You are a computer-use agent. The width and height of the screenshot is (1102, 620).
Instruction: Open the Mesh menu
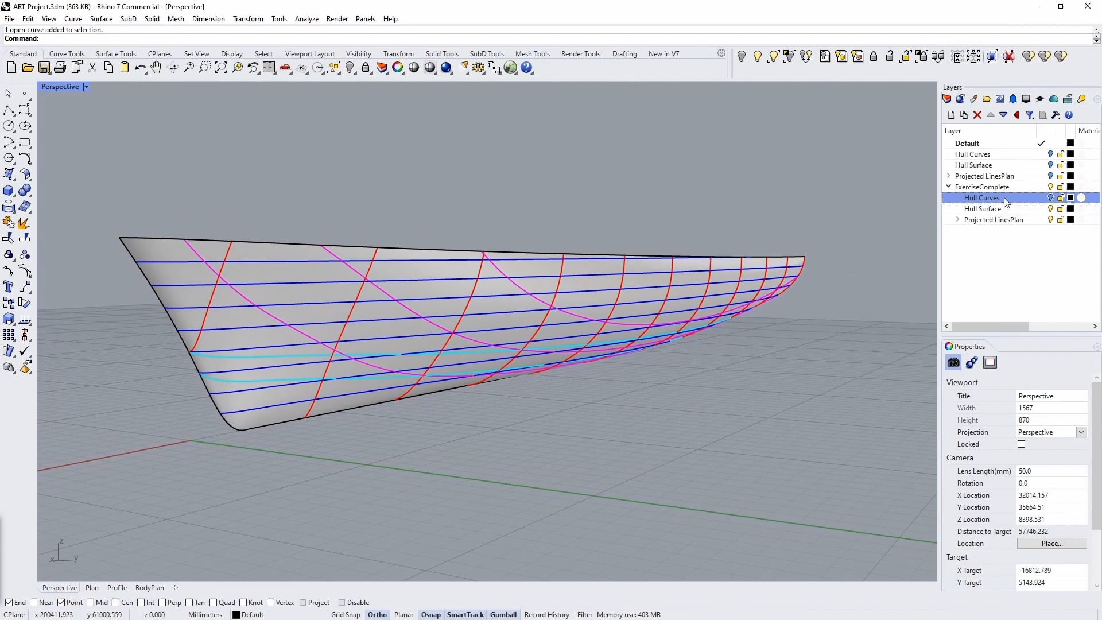pos(176,18)
